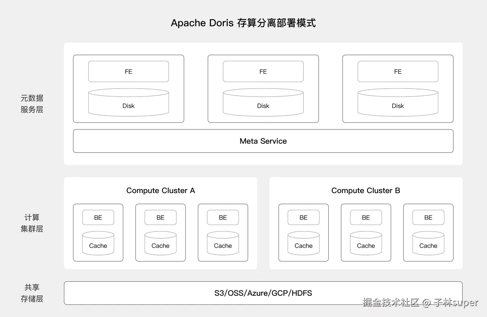Click the "共享存储层" layer label
Image resolution: width=487 pixels, height=317 pixels.
pyautogui.click(x=32, y=293)
